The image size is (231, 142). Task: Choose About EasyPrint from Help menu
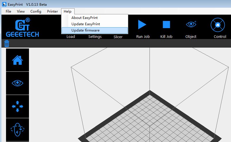(84, 18)
